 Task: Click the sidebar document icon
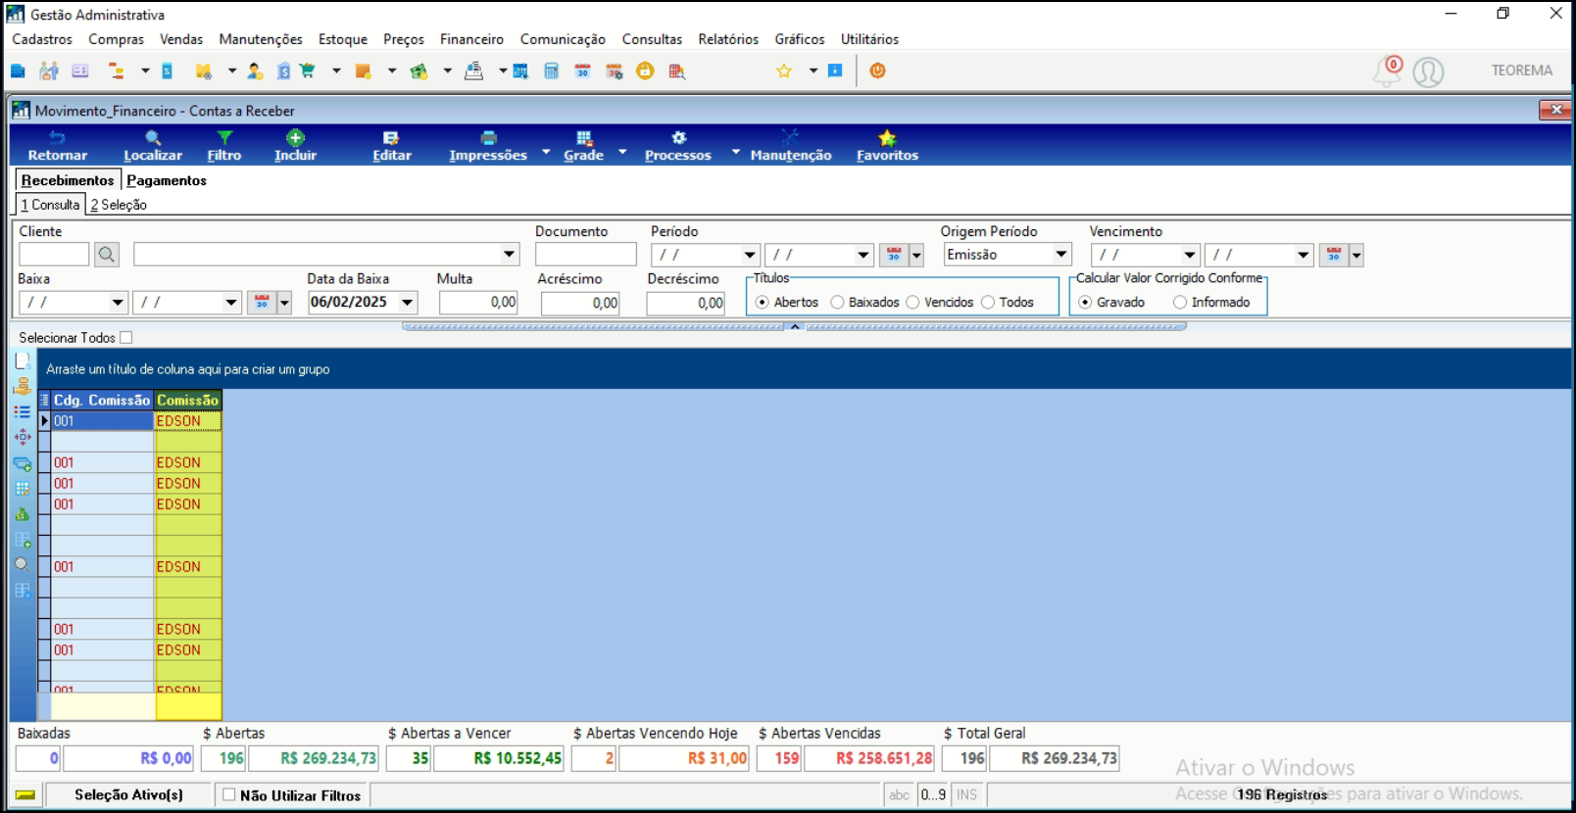(23, 361)
